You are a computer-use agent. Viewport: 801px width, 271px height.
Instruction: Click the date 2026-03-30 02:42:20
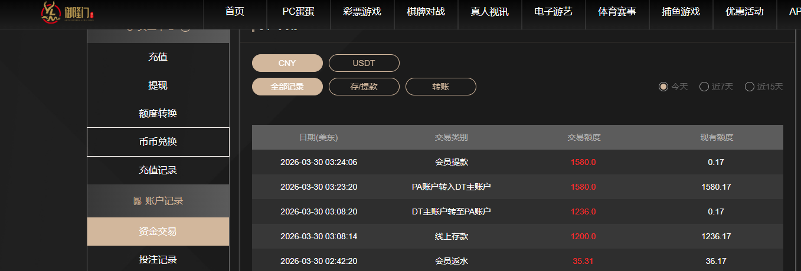pyautogui.click(x=319, y=261)
